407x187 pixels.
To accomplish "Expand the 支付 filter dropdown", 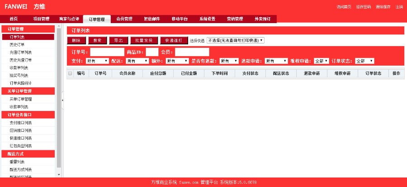I will coord(97,61).
